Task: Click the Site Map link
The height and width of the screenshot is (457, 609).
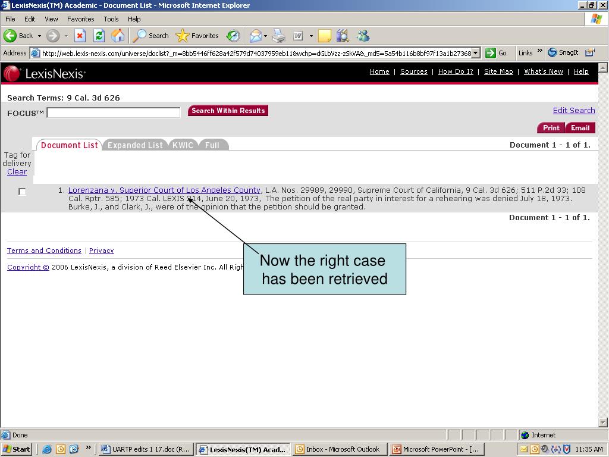Action: point(498,71)
